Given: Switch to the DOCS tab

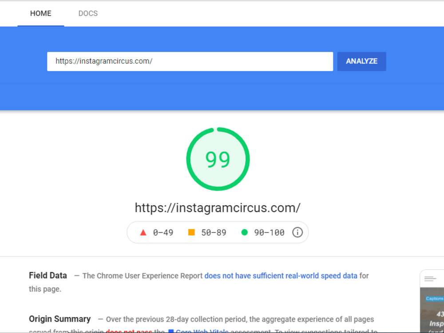Looking at the screenshot, I should (88, 13).
